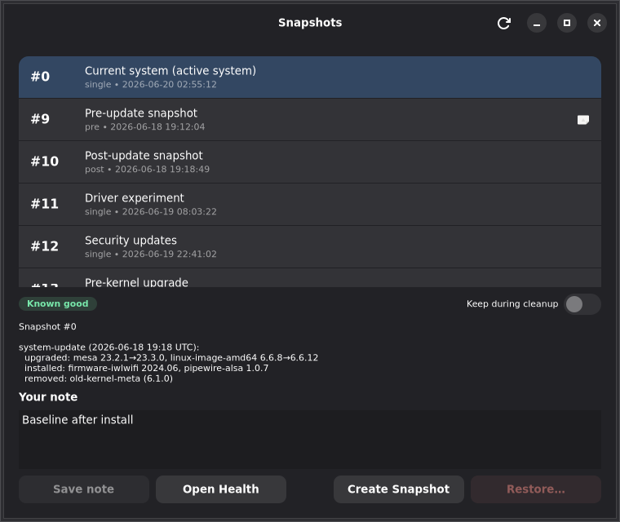The width and height of the screenshot is (620, 522).
Task: Click the Restore... button
Action: (x=536, y=489)
